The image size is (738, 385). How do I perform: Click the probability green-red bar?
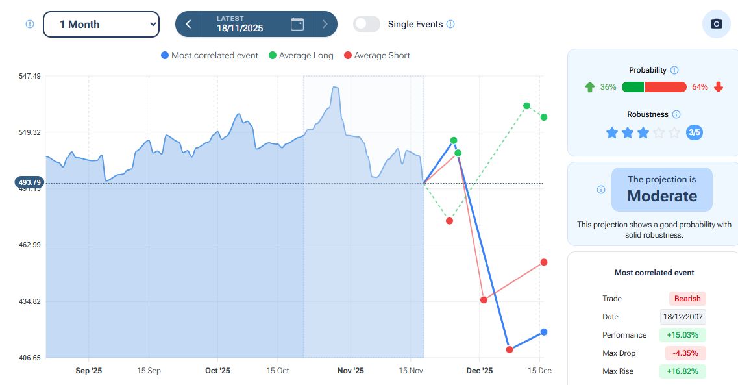coord(654,87)
